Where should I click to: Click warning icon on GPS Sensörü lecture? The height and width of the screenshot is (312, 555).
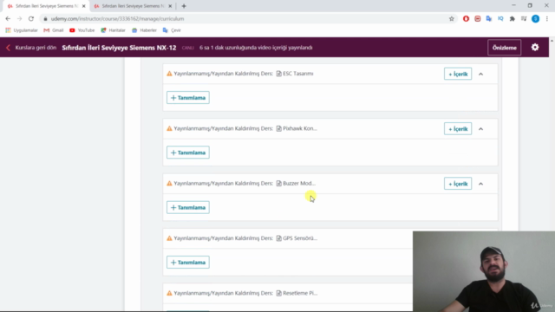pos(169,238)
